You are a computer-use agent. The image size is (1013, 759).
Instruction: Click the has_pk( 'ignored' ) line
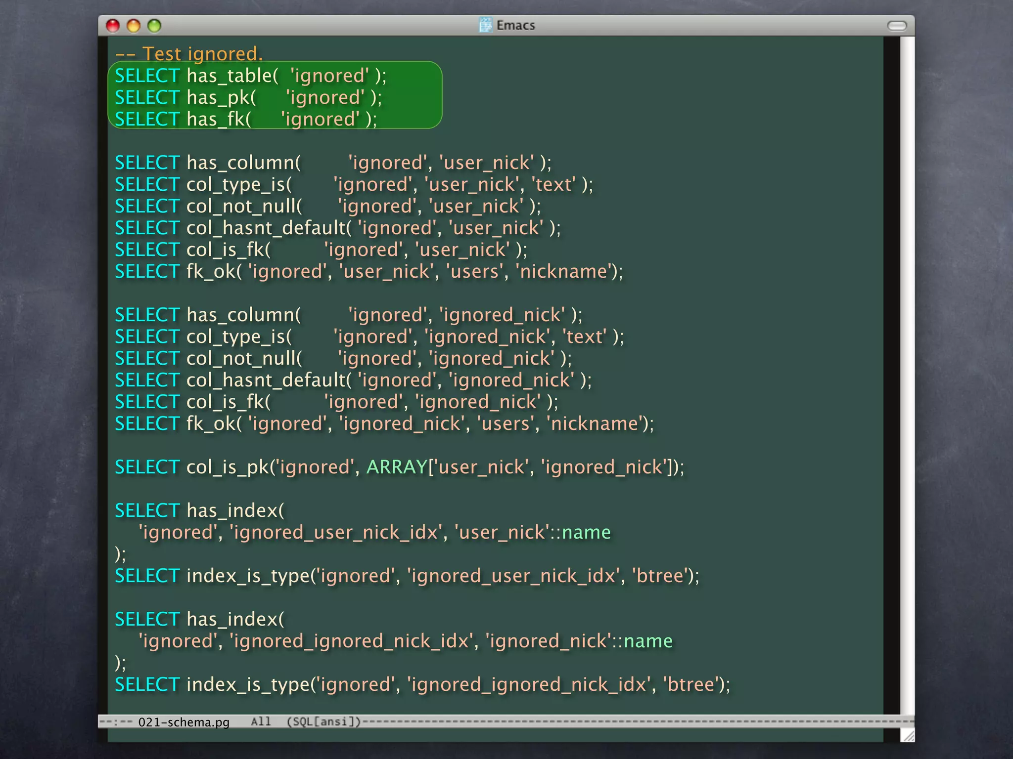(x=248, y=97)
